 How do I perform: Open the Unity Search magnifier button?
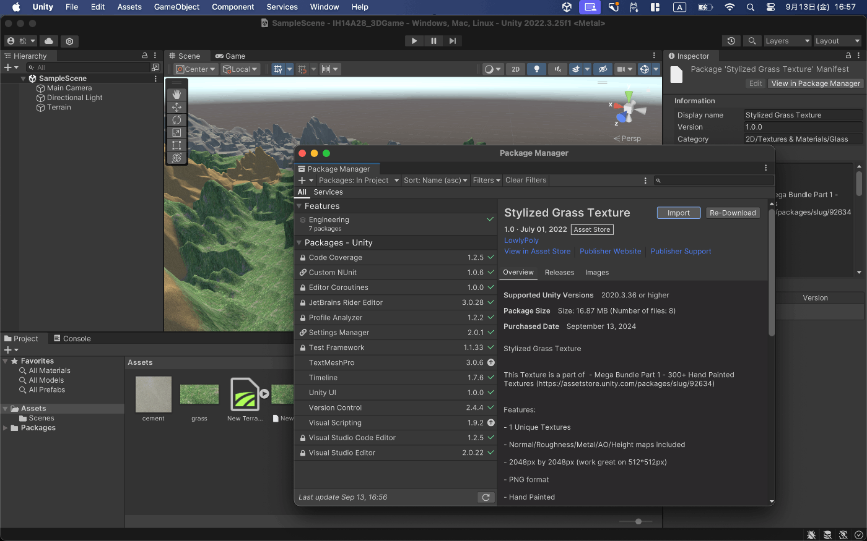pos(752,41)
